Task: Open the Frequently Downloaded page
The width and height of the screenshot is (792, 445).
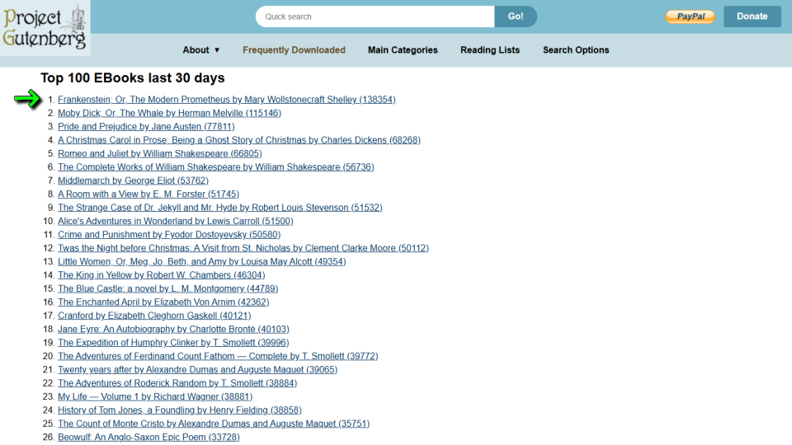Action: pos(294,50)
